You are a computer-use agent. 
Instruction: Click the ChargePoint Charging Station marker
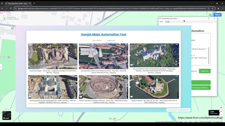pyautogui.click(x=4, y=18)
